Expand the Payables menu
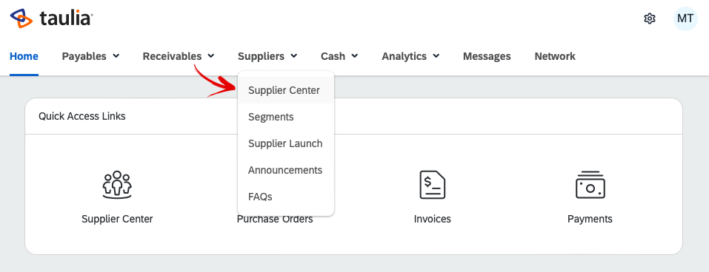The height and width of the screenshot is (272, 709). 90,56
